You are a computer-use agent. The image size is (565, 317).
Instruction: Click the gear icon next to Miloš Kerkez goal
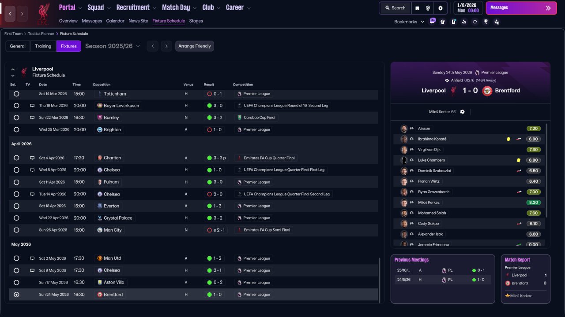click(462, 112)
